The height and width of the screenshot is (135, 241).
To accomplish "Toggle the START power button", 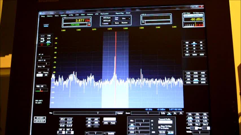I will click(x=46, y=25).
